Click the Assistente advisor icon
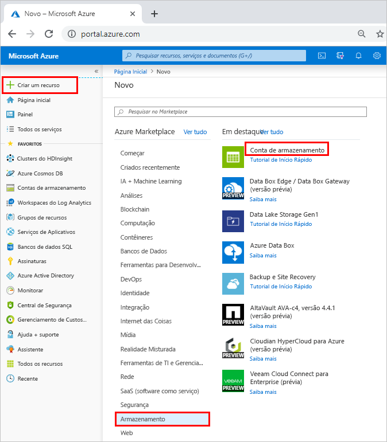This screenshot has width=387, height=442. pos(10,349)
